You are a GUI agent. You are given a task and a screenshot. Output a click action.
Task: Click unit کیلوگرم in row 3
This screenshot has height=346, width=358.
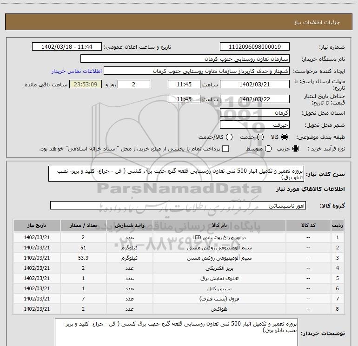tap(129, 258)
